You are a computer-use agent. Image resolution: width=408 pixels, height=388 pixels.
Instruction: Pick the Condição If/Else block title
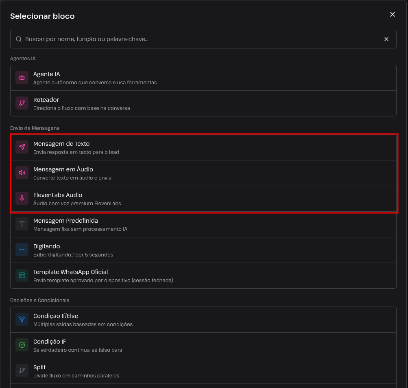coord(56,316)
